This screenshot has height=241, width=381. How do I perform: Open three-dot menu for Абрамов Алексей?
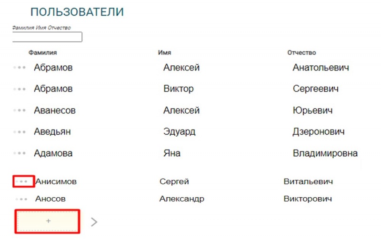[20, 68]
